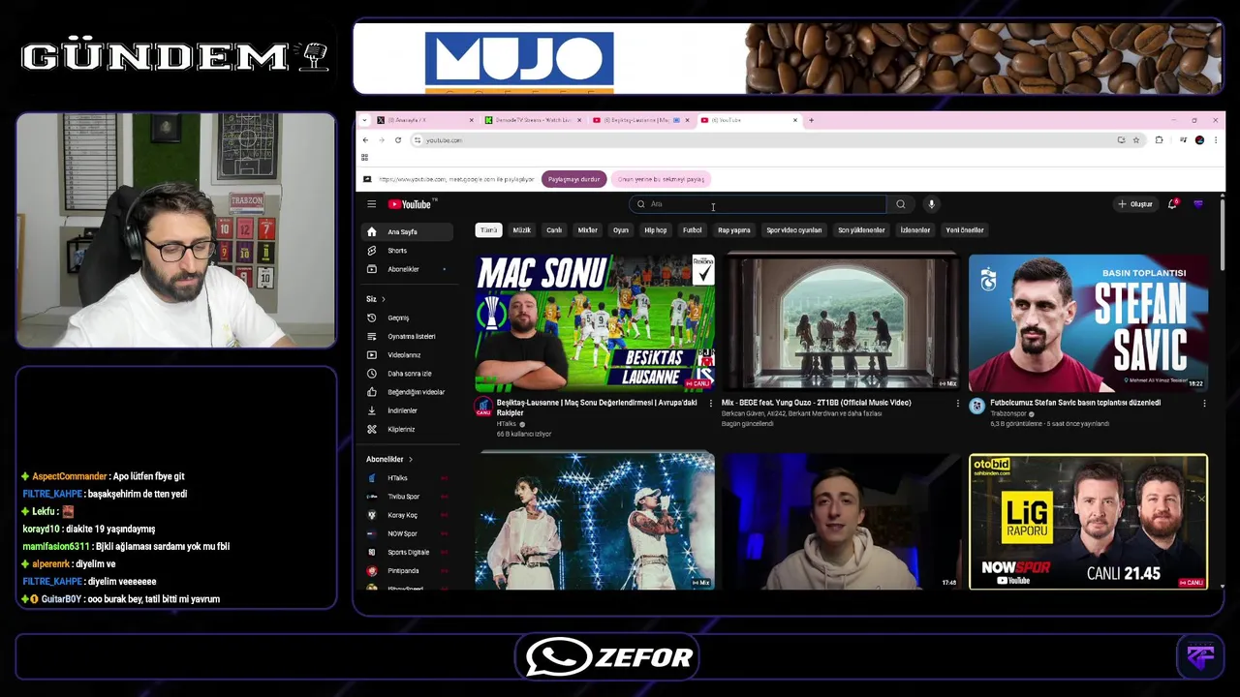Select the Oyun filter chip
The width and height of the screenshot is (1240, 697).
click(x=621, y=230)
